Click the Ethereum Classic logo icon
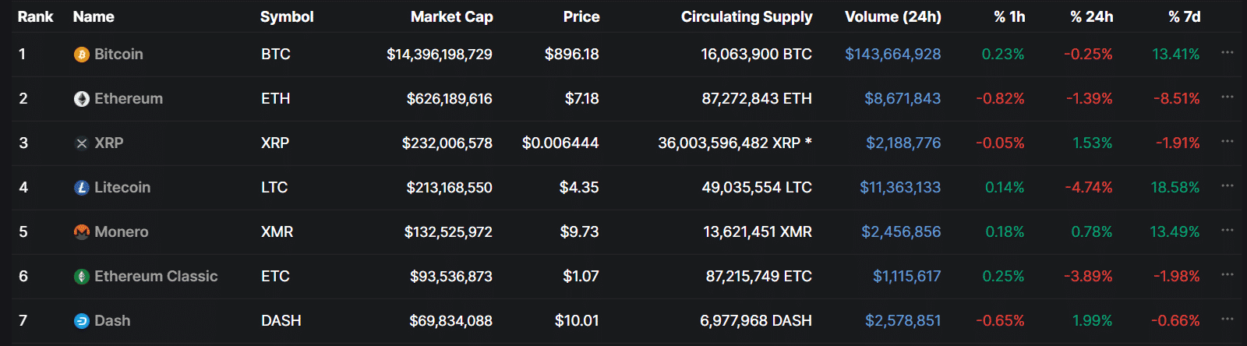Viewport: 1247px width, 346px height. coord(81,277)
